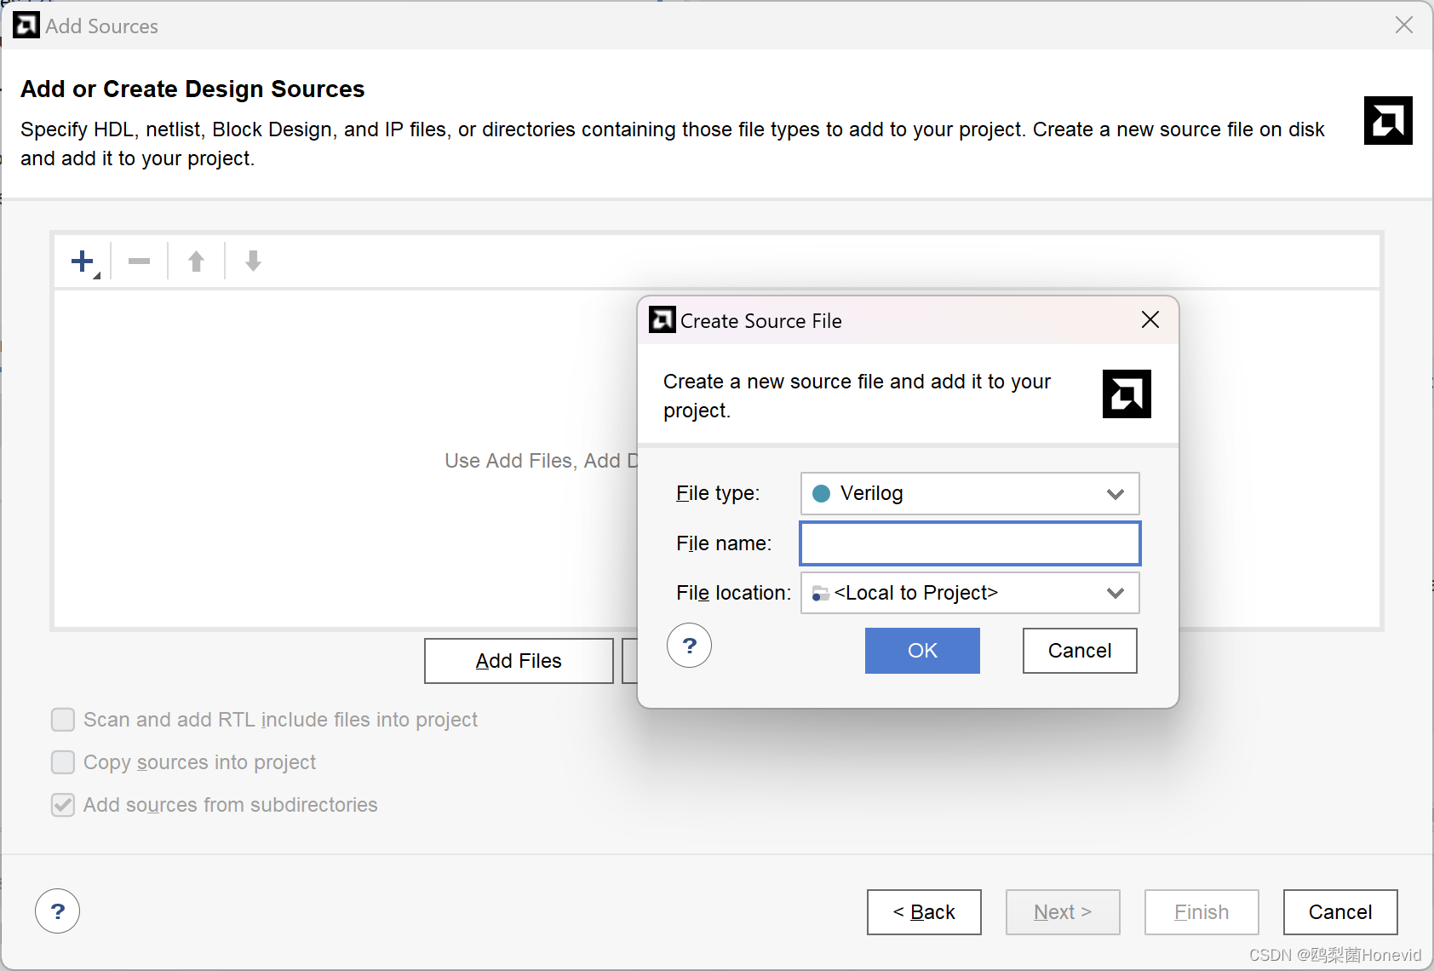This screenshot has width=1434, height=971.
Task: Click the AMD logo in Create Source File dialog
Action: 1127,394
